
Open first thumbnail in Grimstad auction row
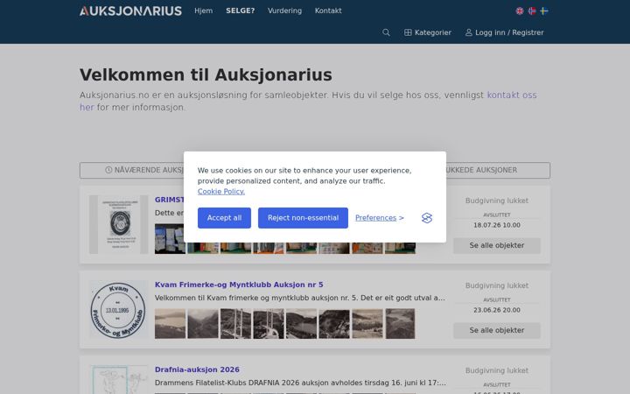pos(170,239)
